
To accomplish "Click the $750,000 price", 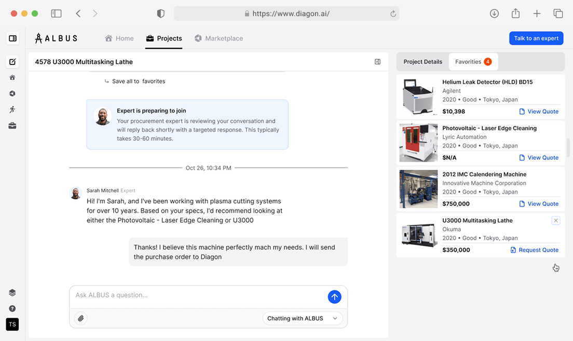I will click(x=456, y=203).
